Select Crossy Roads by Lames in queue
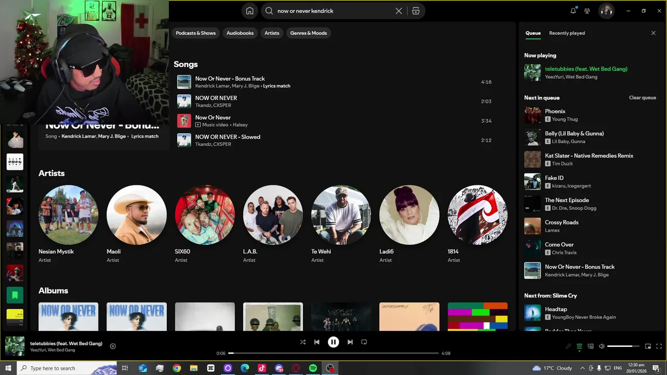Viewport: 667px width, 375px height. point(590,226)
